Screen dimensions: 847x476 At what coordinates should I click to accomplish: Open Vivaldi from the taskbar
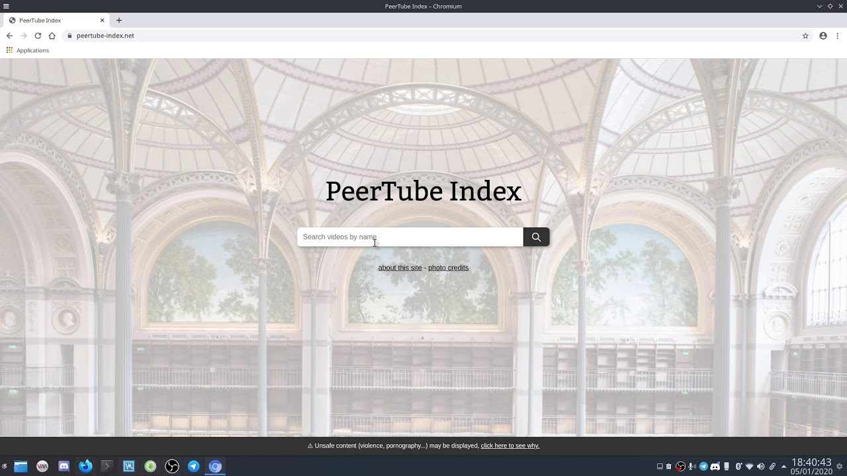pos(42,467)
